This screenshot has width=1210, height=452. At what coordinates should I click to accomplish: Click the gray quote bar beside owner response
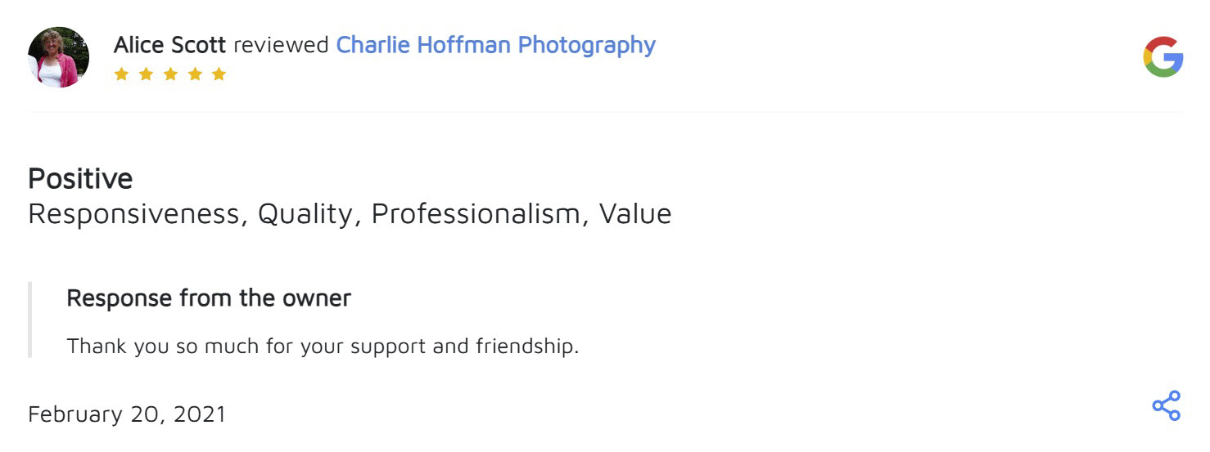pyautogui.click(x=30, y=320)
